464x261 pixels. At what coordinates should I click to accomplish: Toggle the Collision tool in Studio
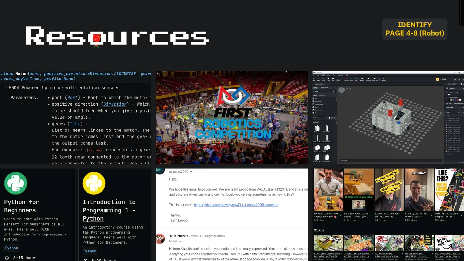(x=346, y=79)
